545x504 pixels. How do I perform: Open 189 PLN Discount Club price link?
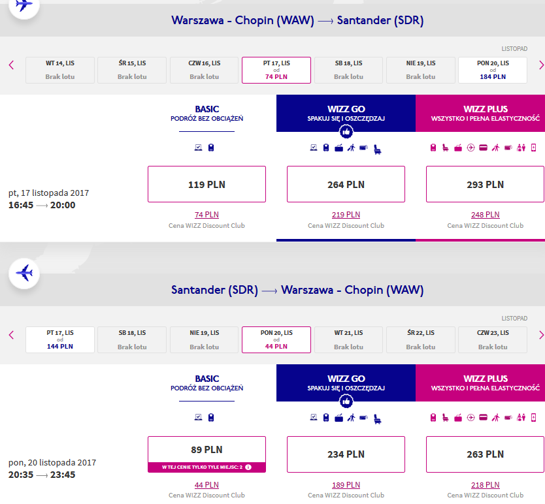click(346, 484)
